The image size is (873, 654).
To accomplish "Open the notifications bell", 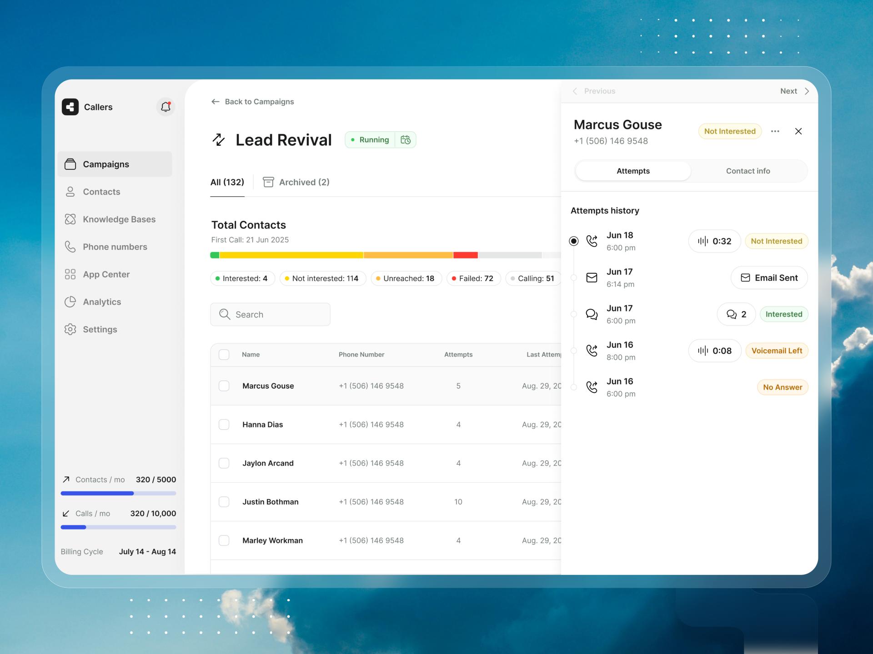I will pos(166,107).
